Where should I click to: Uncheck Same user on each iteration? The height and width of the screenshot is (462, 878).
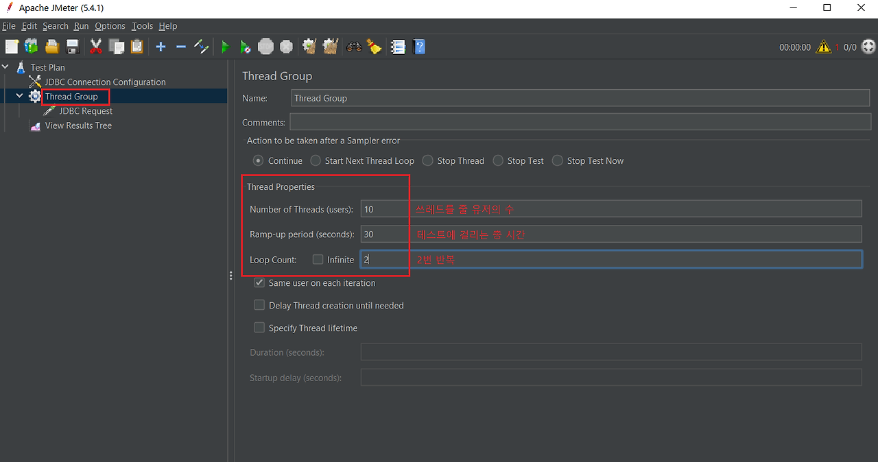click(259, 282)
